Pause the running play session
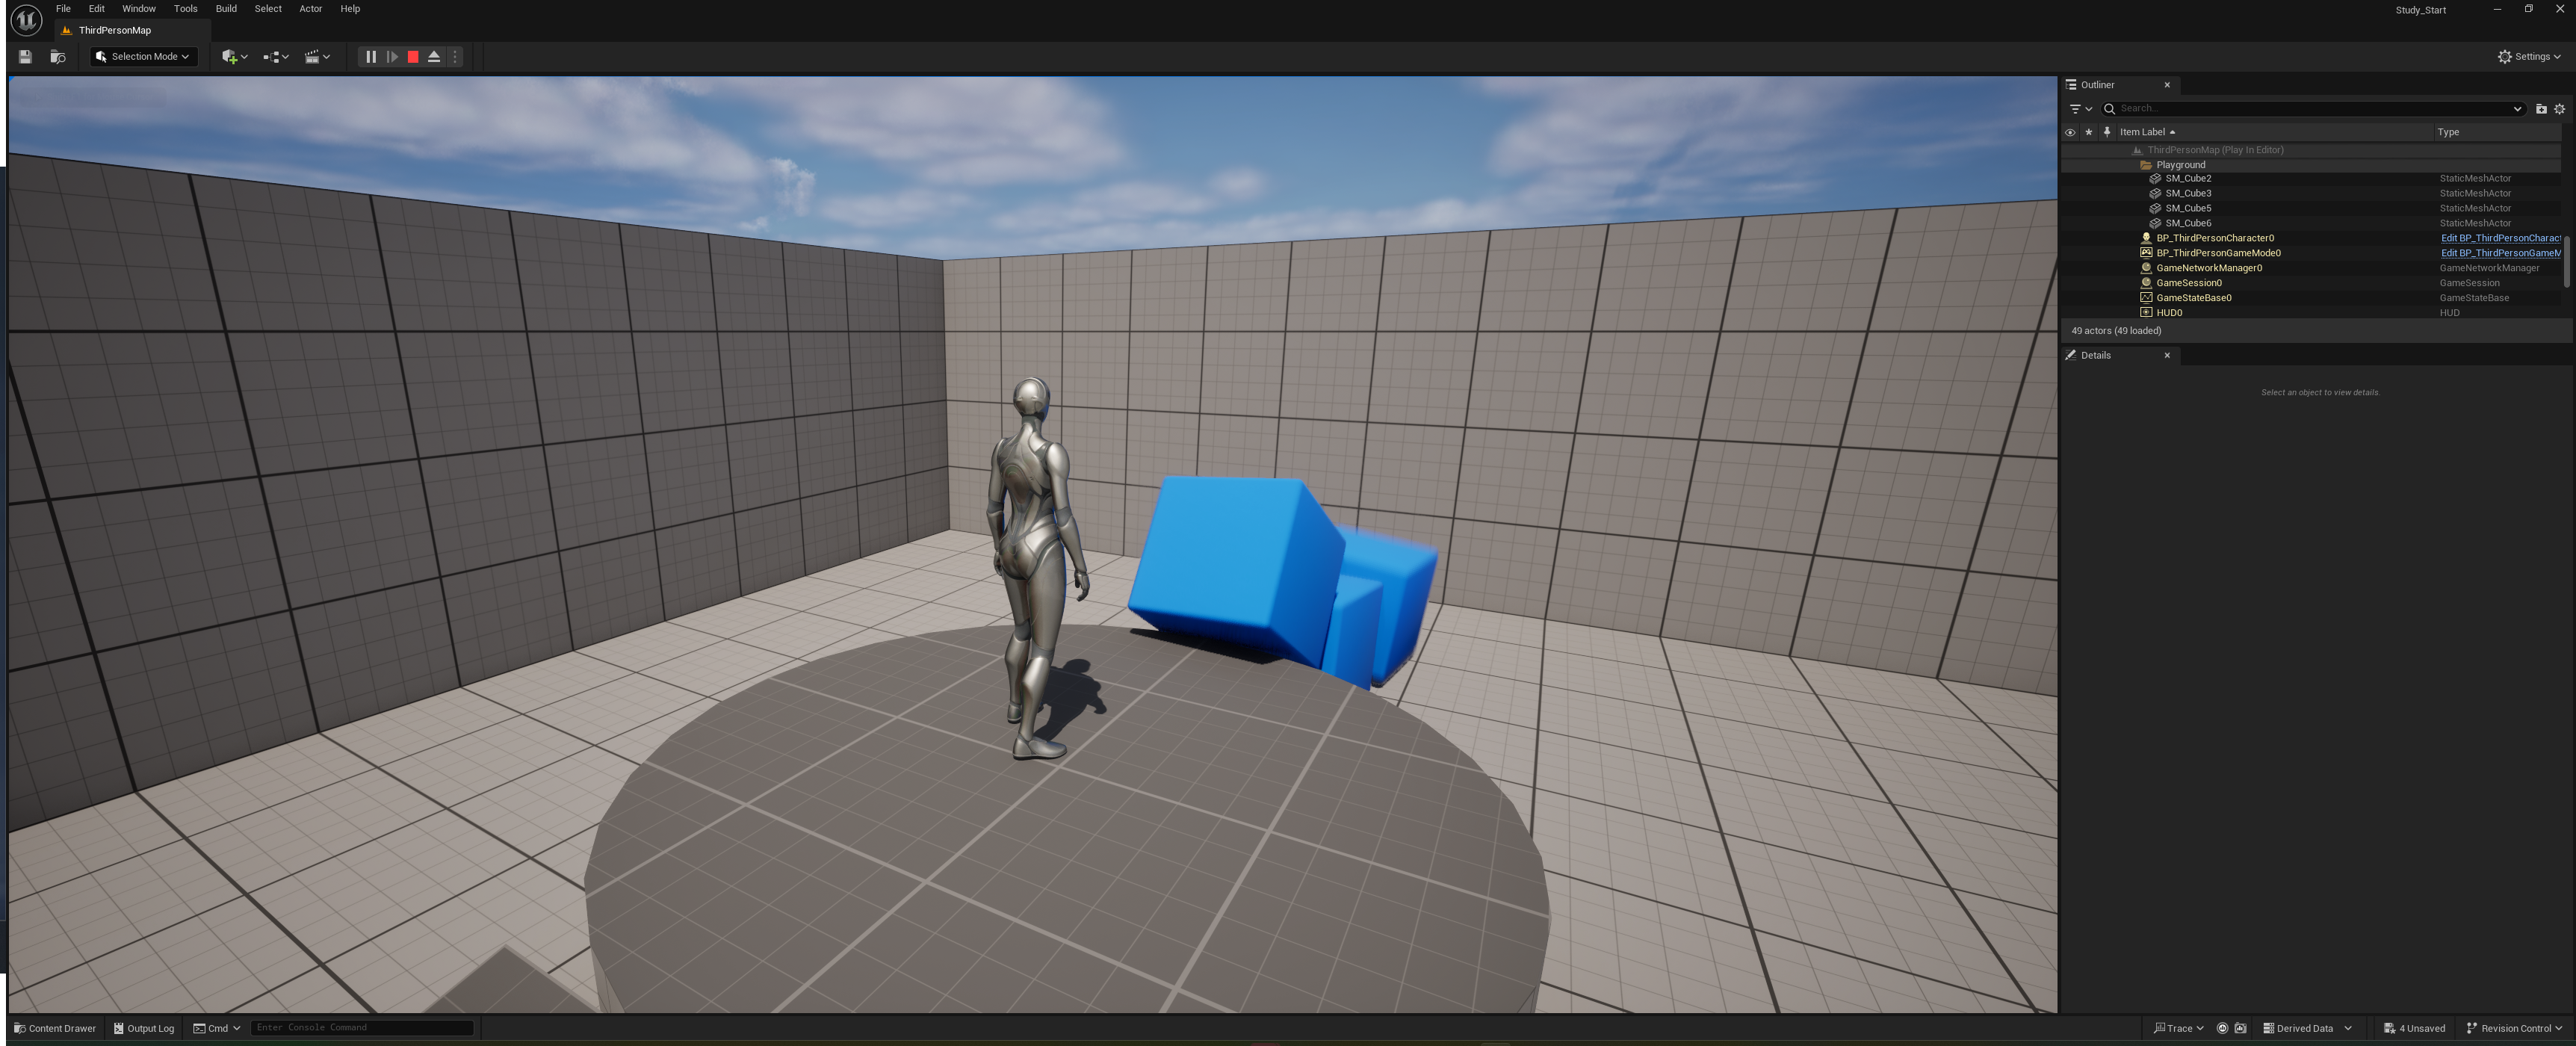The width and height of the screenshot is (2576, 1046). (371, 57)
